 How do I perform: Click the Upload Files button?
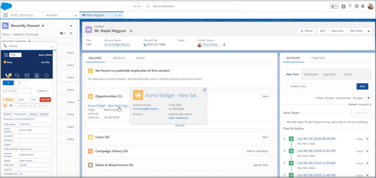pos(261,165)
